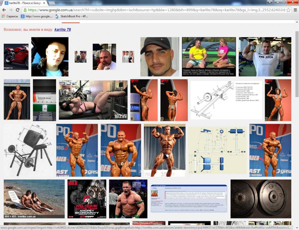Open the black weight plates image

(261, 199)
